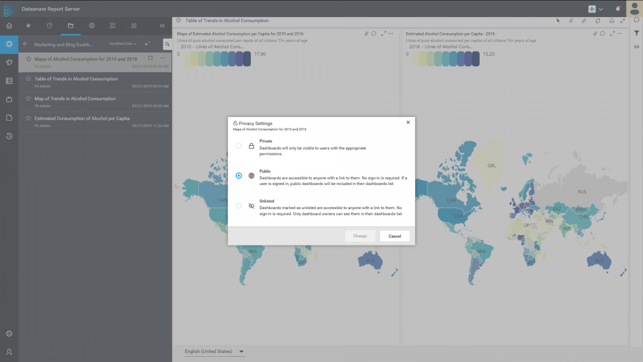The image size is (643, 362).
Task: Click the blue plus create button
Action: pyautogui.click(x=592, y=9)
